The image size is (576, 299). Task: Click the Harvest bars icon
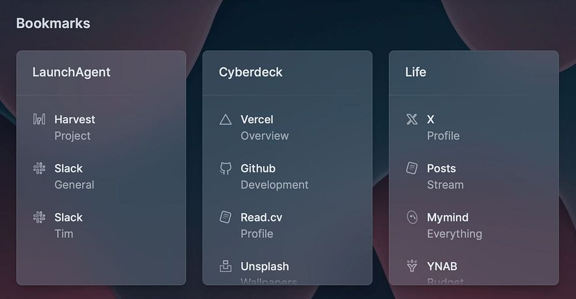[x=39, y=119]
